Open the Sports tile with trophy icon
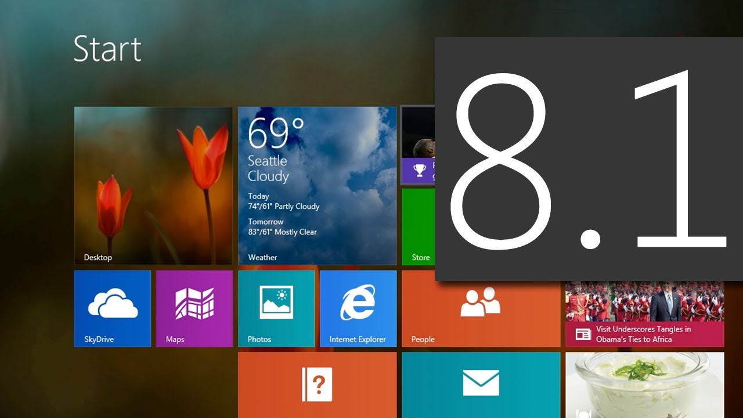 coord(418,145)
